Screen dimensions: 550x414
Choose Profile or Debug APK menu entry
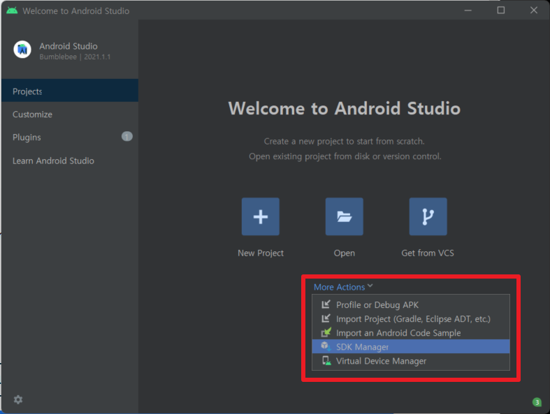point(411,304)
